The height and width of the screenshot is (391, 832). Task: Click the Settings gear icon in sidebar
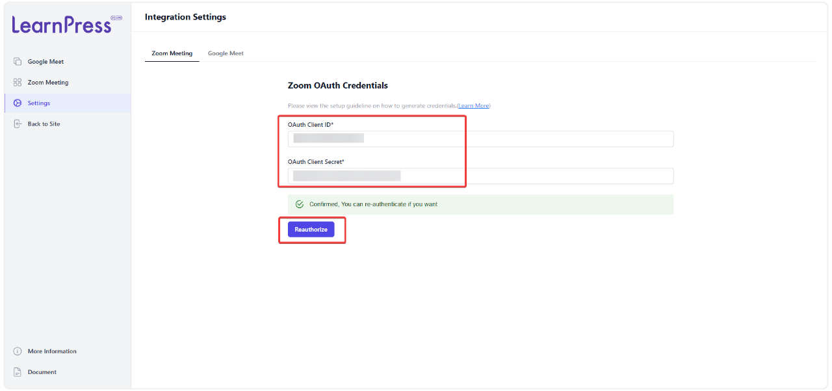click(18, 103)
